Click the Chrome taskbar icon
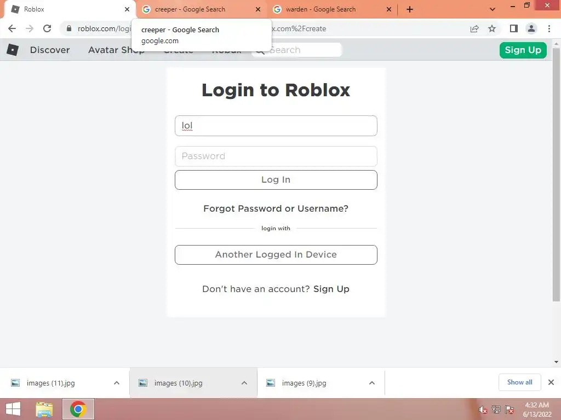 [x=78, y=409]
